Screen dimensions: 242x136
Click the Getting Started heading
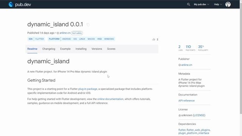pyautogui.click(x=41, y=80)
